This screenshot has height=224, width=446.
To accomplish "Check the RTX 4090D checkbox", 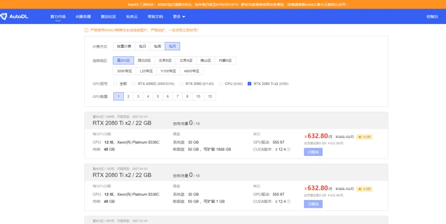I will (133, 84).
